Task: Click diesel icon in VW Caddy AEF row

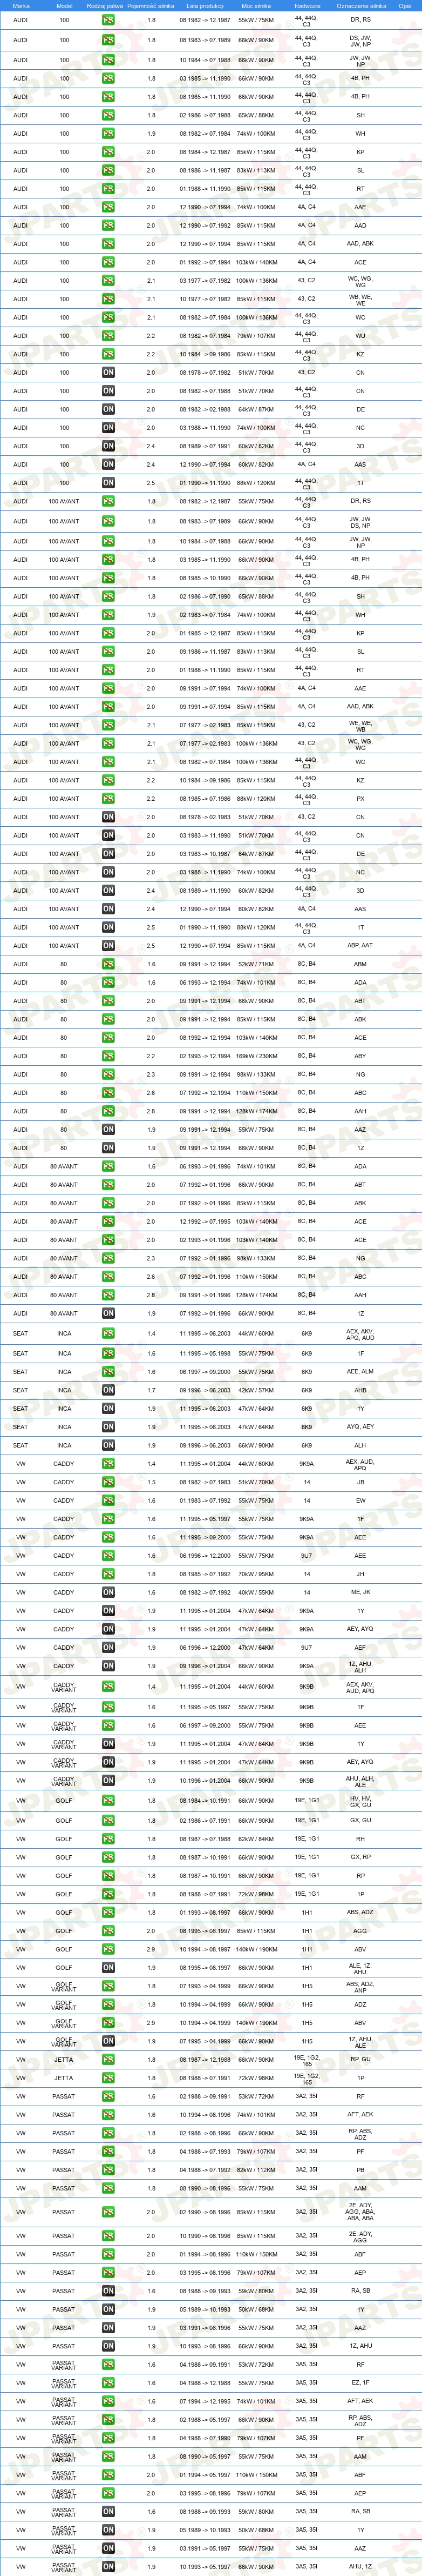Action: (x=108, y=1647)
